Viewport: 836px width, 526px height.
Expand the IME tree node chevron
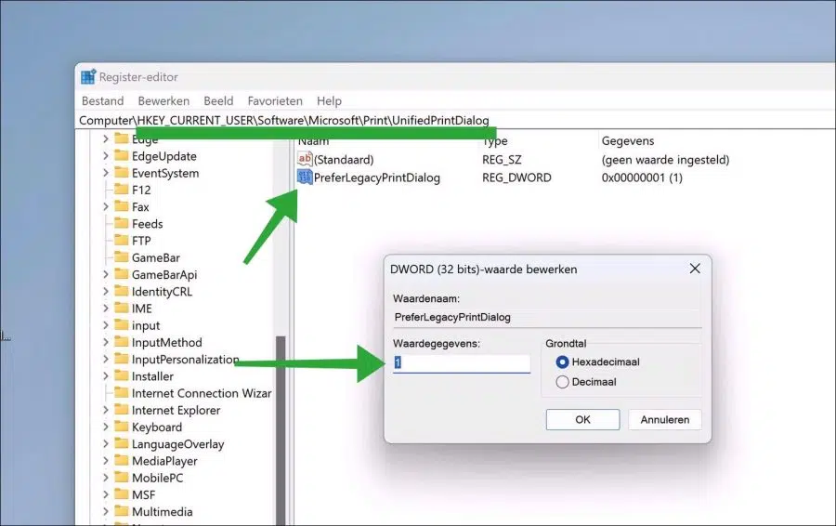(106, 309)
